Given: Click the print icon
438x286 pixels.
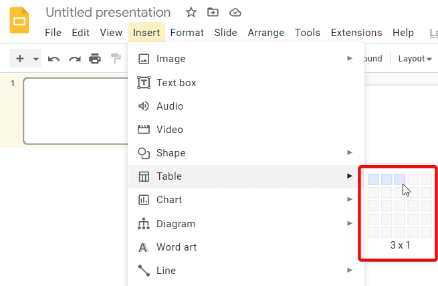Looking at the screenshot, I should click(95, 59).
